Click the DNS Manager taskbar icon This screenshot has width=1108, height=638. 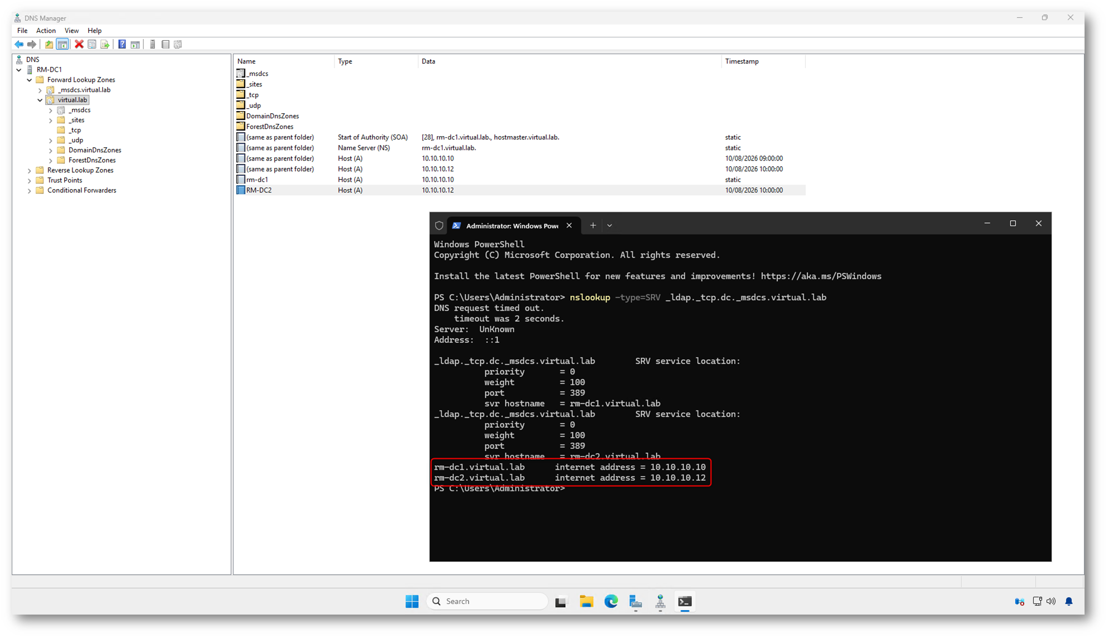tap(660, 601)
